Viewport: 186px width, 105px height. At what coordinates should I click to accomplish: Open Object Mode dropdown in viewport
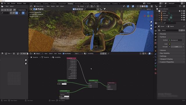click(40, 6)
